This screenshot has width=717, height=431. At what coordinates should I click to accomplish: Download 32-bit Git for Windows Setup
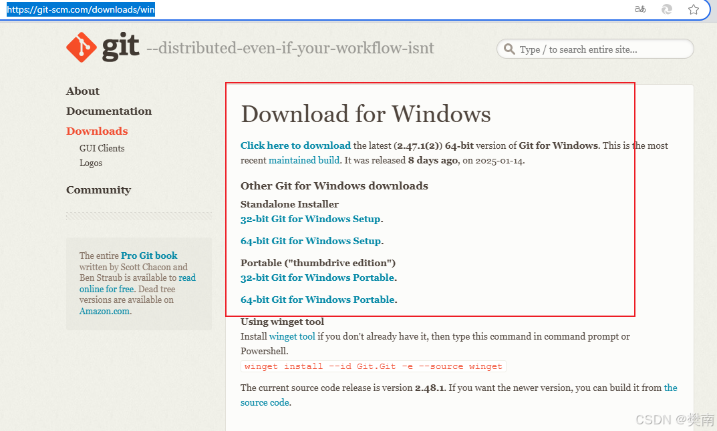coord(311,219)
